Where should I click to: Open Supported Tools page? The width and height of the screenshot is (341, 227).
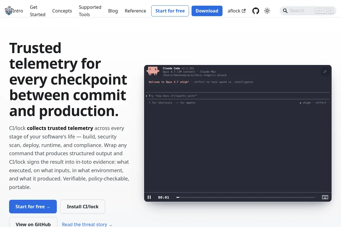(90, 11)
